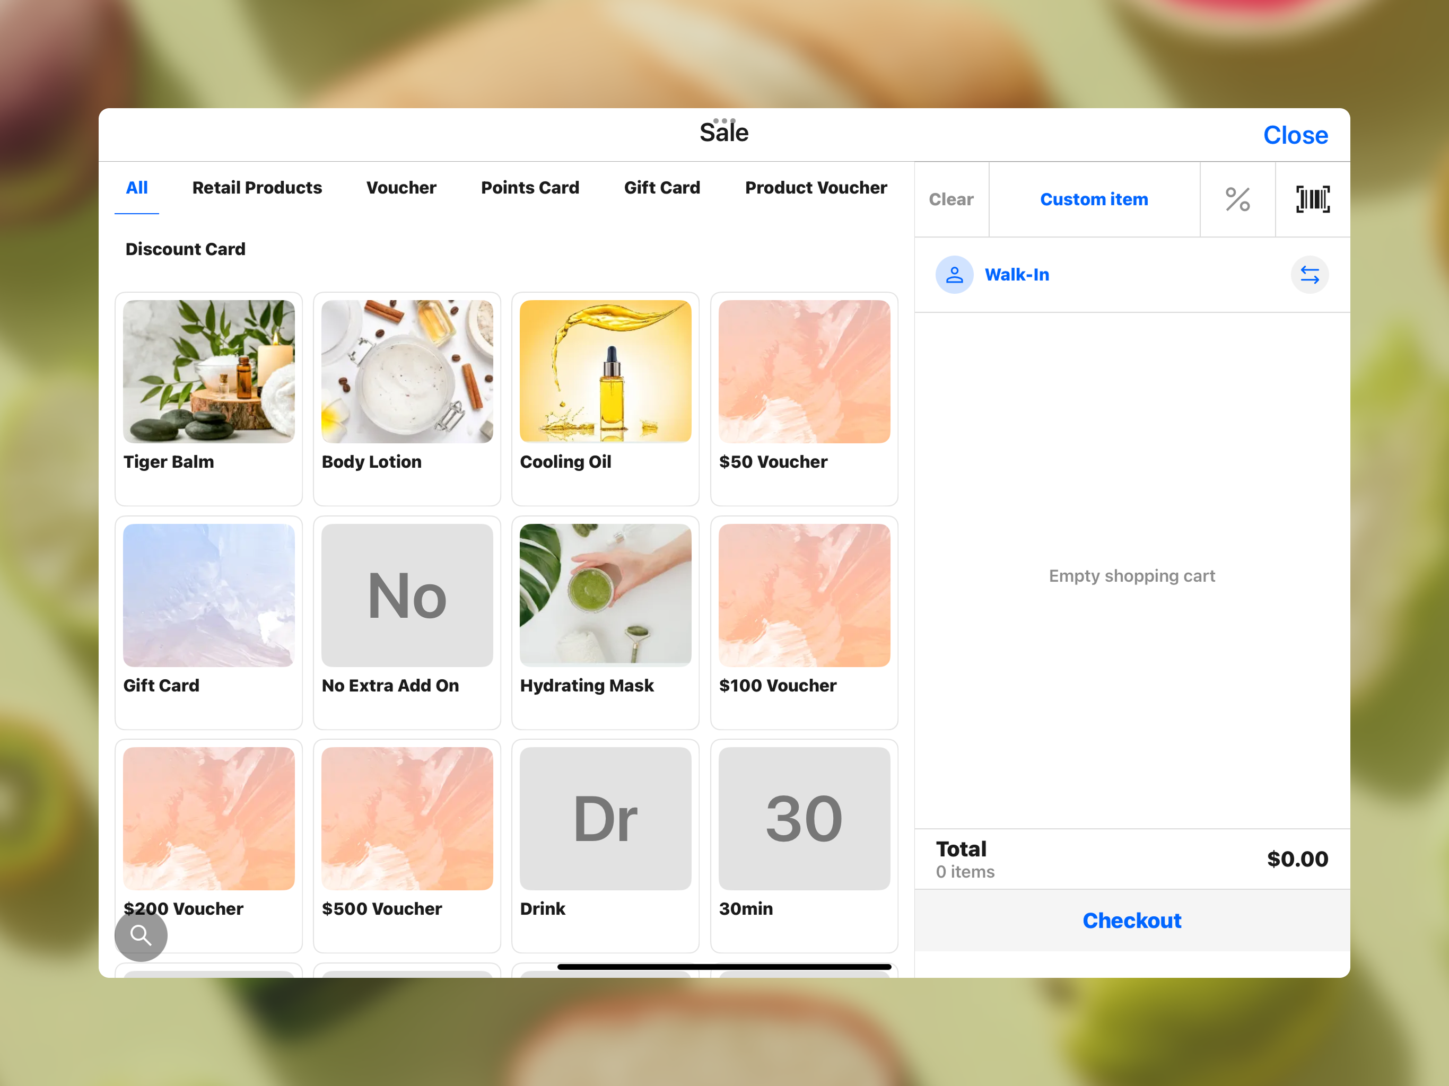Screen dimensions: 1449x1086
Task: Select the Voucher category tab
Action: click(x=401, y=188)
